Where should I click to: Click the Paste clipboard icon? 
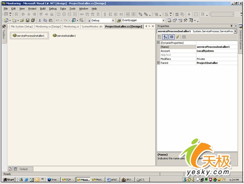point(50,21)
